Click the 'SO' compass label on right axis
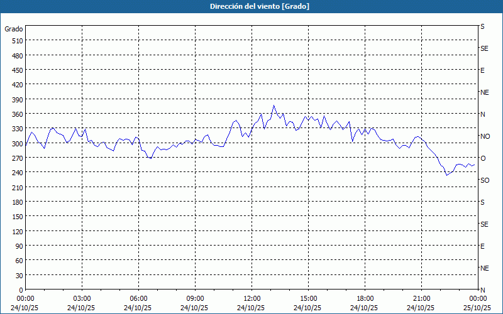Screen dimensions: 503x314 pyautogui.click(x=485, y=180)
